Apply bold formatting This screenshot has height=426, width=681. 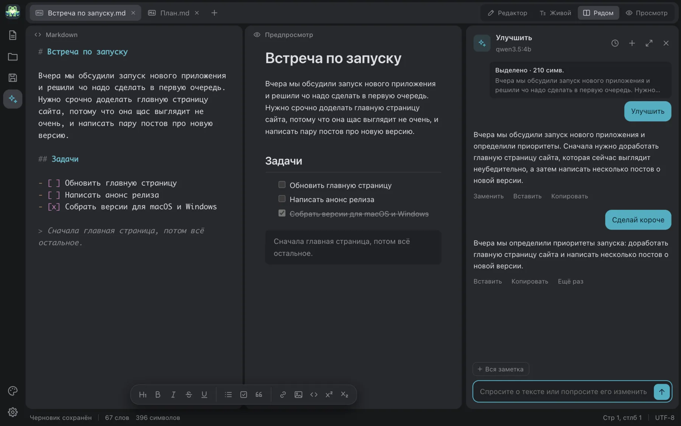(x=158, y=395)
